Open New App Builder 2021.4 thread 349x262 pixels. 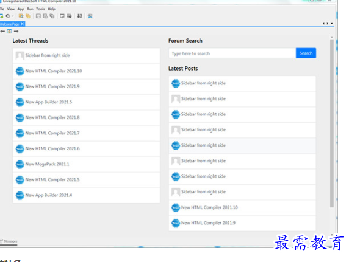[87, 196]
